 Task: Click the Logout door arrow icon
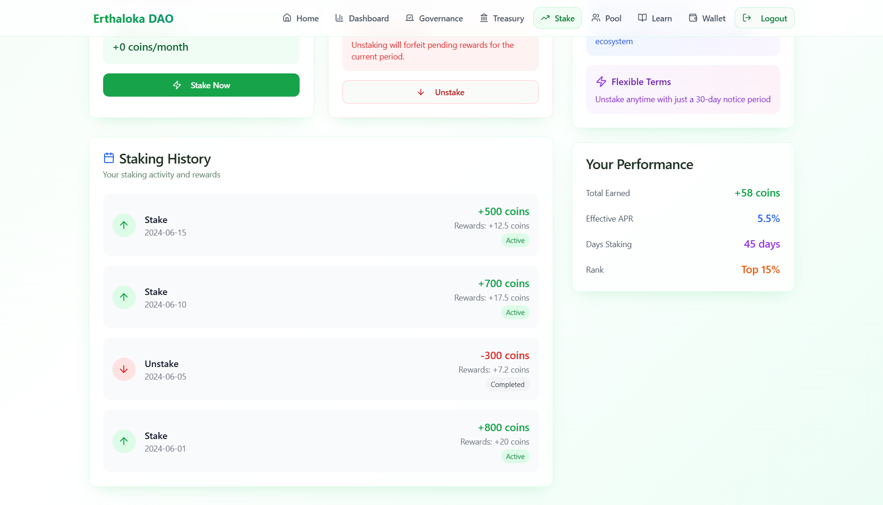[x=747, y=18]
